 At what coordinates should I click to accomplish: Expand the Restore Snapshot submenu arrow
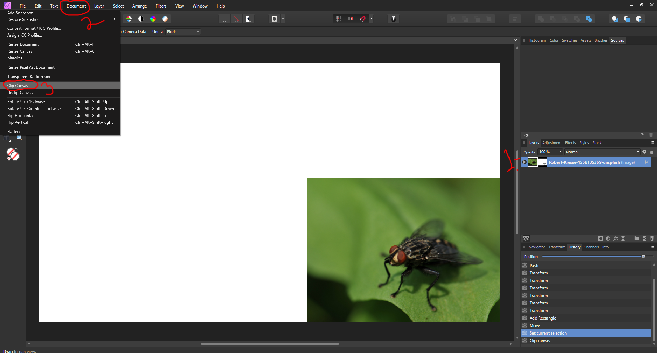pyautogui.click(x=114, y=19)
